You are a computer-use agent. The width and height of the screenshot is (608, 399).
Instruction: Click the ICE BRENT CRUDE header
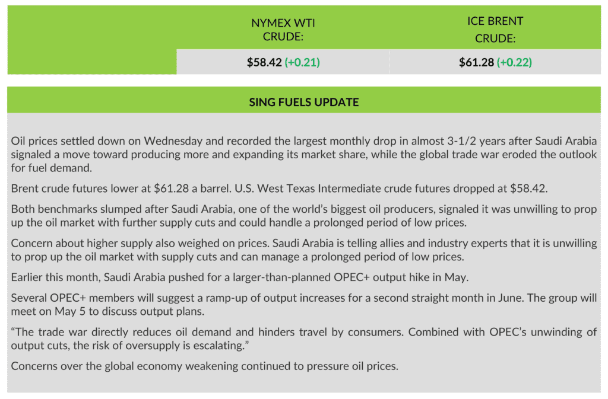pos(495,30)
